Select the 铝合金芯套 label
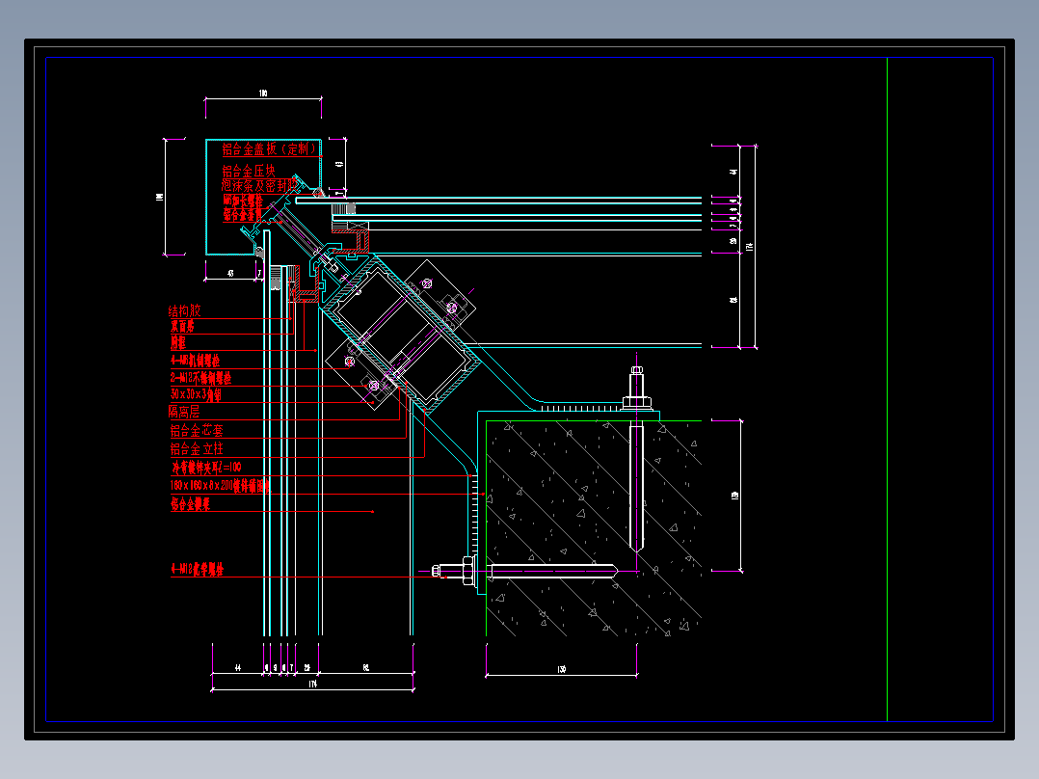1039x779 pixels. coord(197,431)
